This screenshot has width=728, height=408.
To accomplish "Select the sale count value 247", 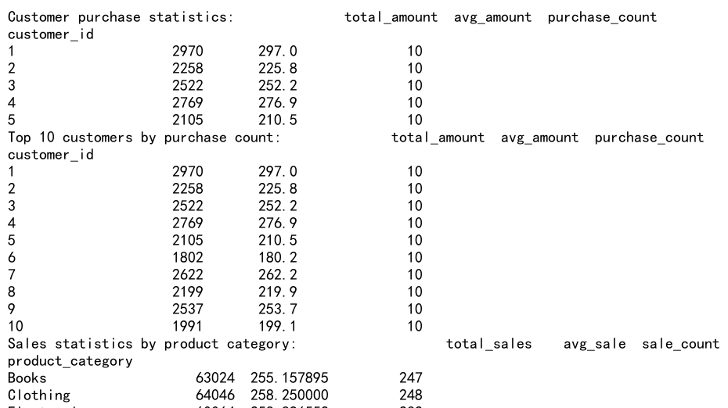I will click(x=410, y=378).
